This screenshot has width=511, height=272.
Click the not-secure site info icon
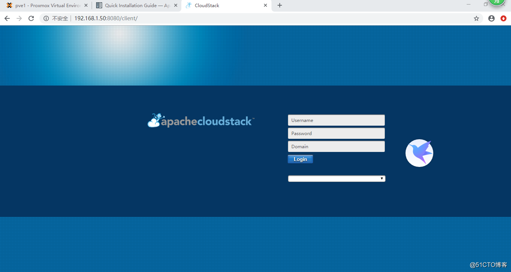(46, 18)
